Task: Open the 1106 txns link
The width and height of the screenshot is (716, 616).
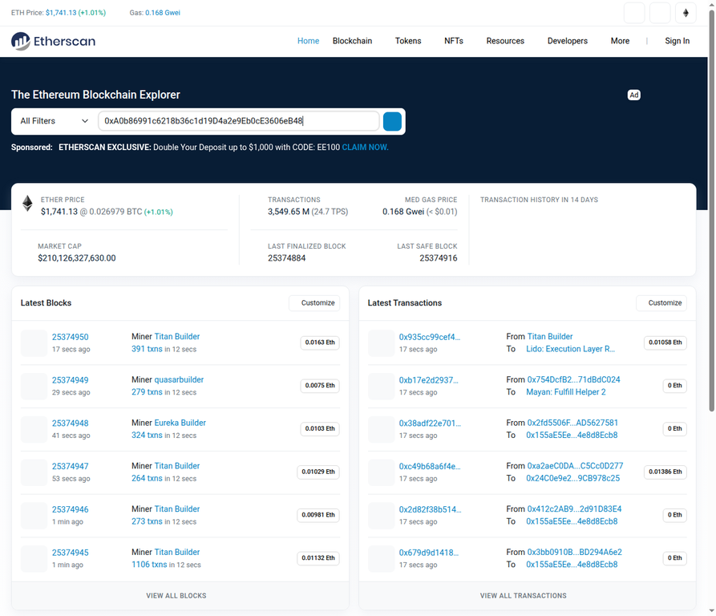Action: (149, 565)
